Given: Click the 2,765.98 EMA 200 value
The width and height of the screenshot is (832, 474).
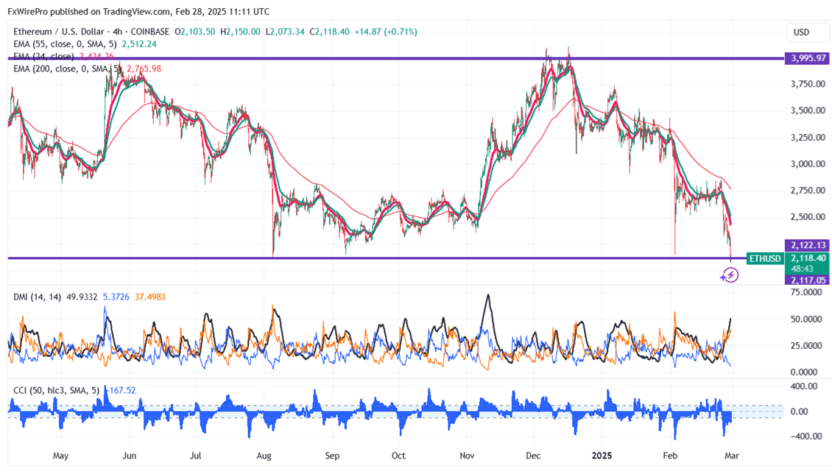Looking at the screenshot, I should pos(144,69).
